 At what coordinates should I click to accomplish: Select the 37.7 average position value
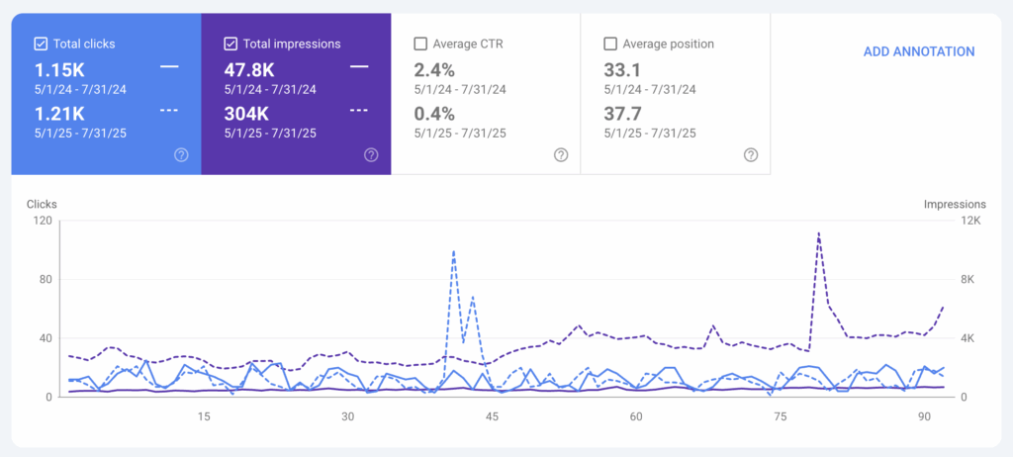click(x=623, y=114)
